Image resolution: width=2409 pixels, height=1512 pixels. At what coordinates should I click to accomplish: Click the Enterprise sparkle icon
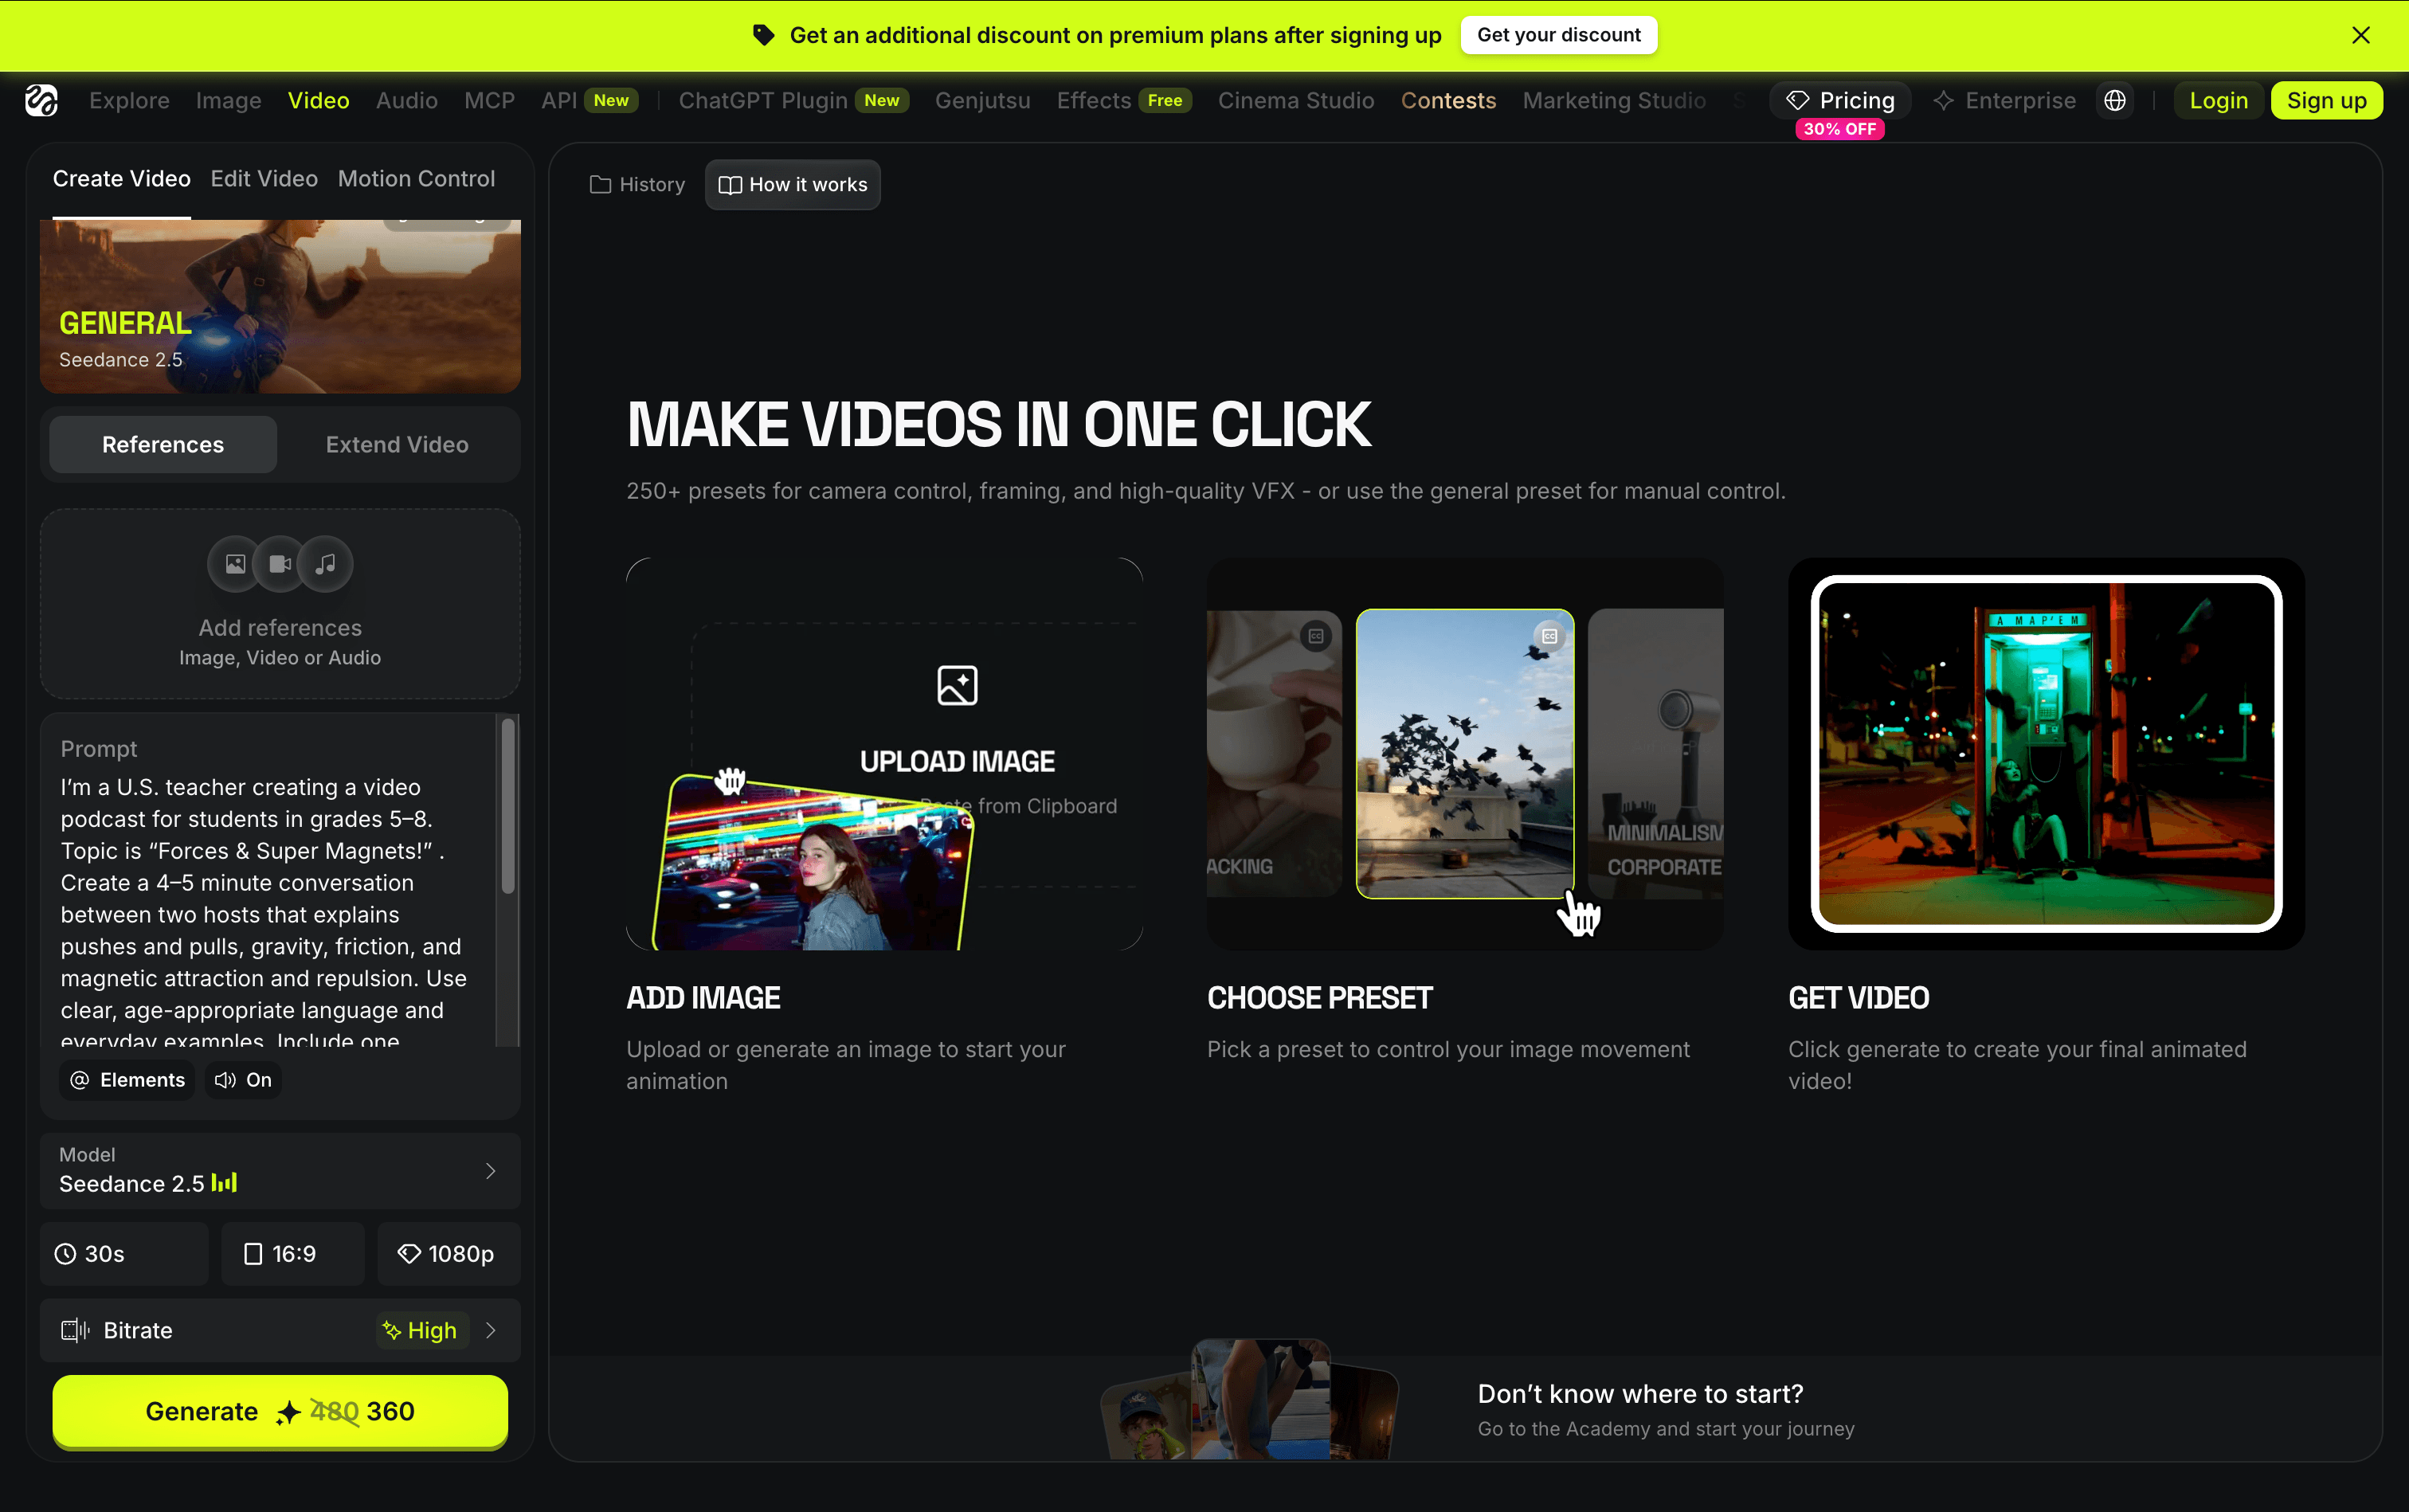point(1943,100)
